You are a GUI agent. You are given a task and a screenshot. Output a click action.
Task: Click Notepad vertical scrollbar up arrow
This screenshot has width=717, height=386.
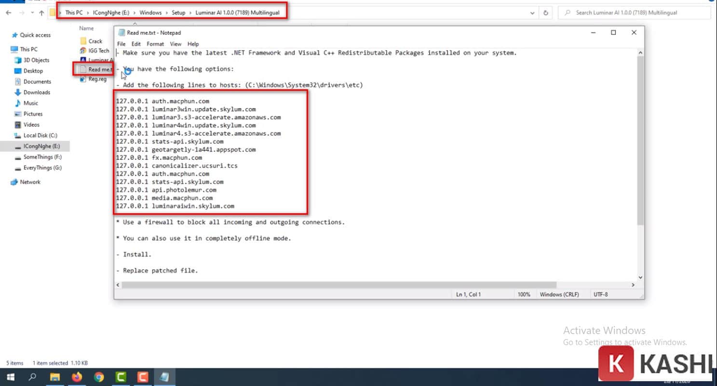(x=640, y=53)
